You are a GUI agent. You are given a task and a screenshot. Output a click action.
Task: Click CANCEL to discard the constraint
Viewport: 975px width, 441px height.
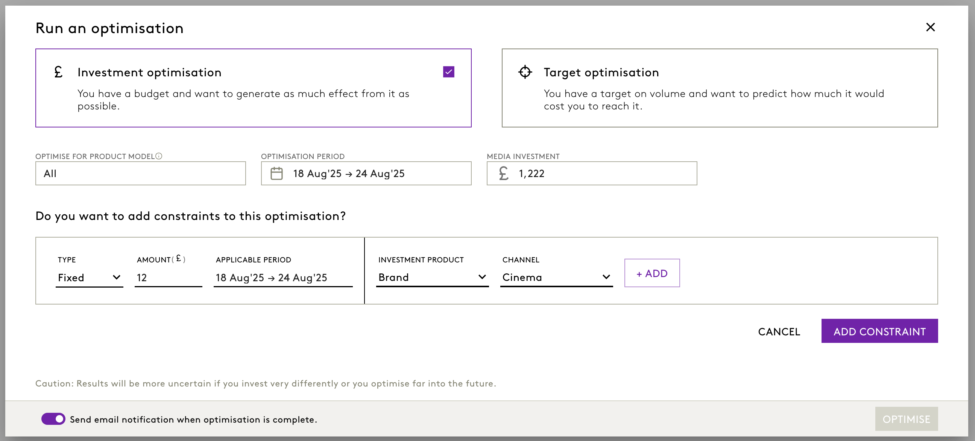(x=779, y=332)
